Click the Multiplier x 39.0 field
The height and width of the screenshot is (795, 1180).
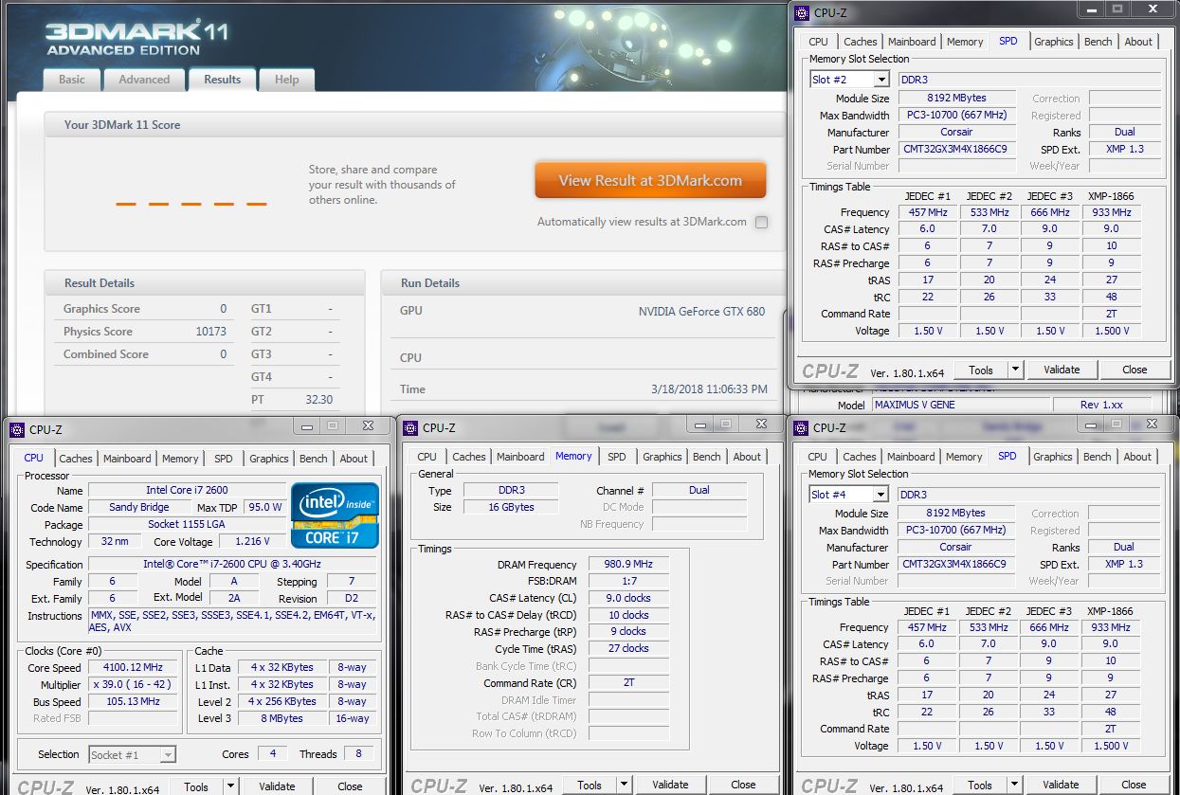point(134,685)
